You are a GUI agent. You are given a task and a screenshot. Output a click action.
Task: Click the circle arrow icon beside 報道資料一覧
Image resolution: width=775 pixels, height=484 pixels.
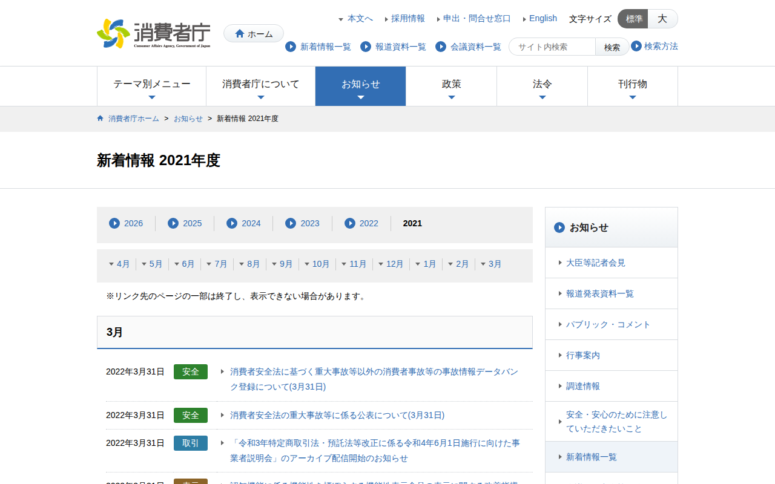tap(366, 47)
